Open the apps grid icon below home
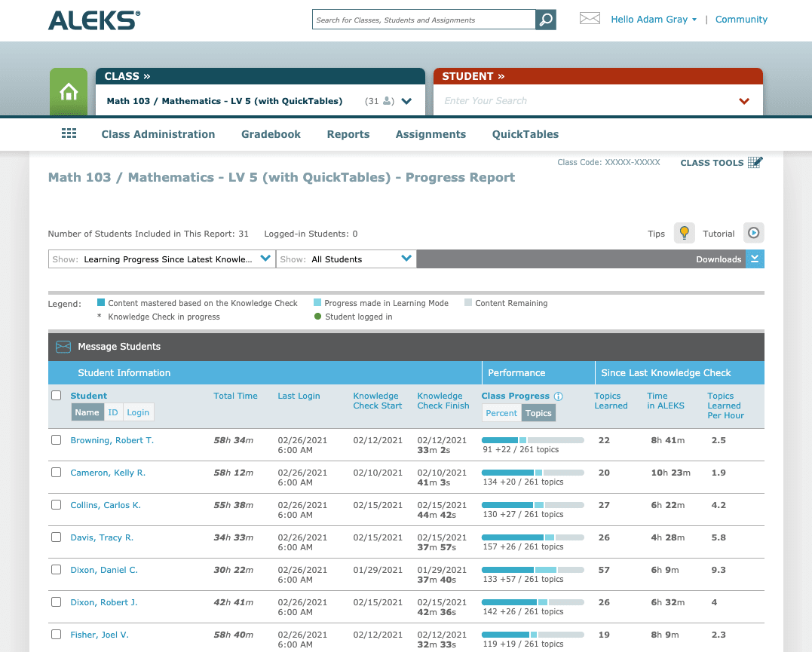 (x=69, y=133)
